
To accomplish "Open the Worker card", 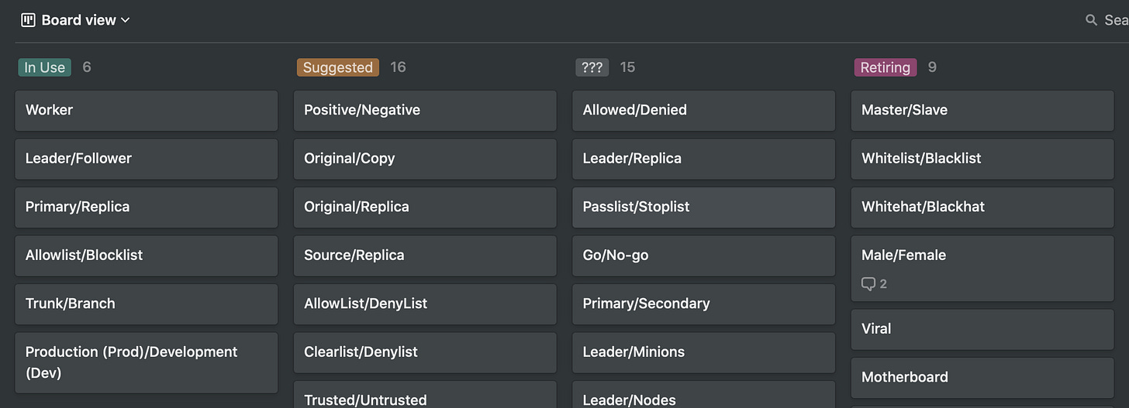I will [147, 111].
